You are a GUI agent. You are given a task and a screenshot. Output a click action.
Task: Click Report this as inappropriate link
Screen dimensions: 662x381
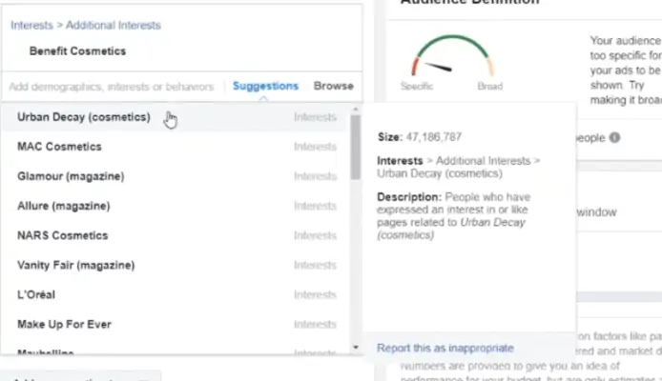click(x=445, y=348)
